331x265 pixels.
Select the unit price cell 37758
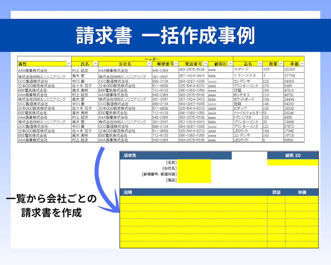pyautogui.click(x=294, y=76)
